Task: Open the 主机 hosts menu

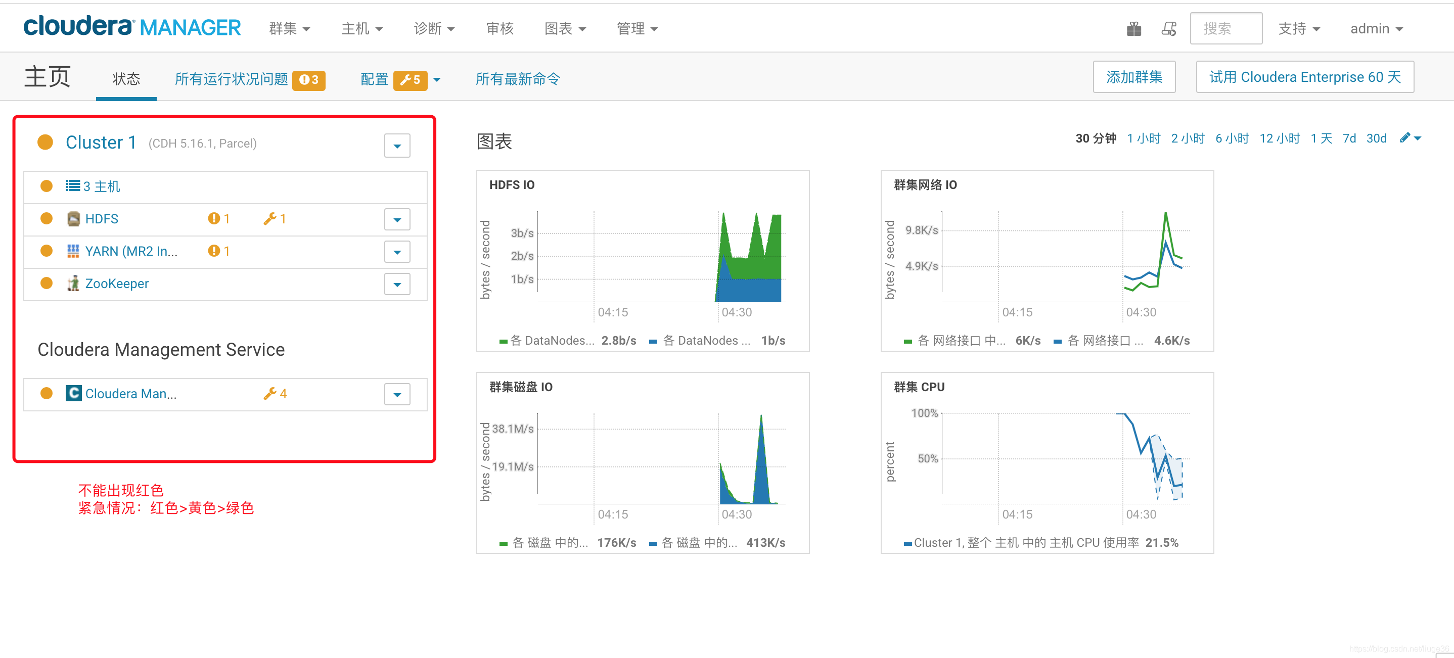Action: tap(362, 28)
